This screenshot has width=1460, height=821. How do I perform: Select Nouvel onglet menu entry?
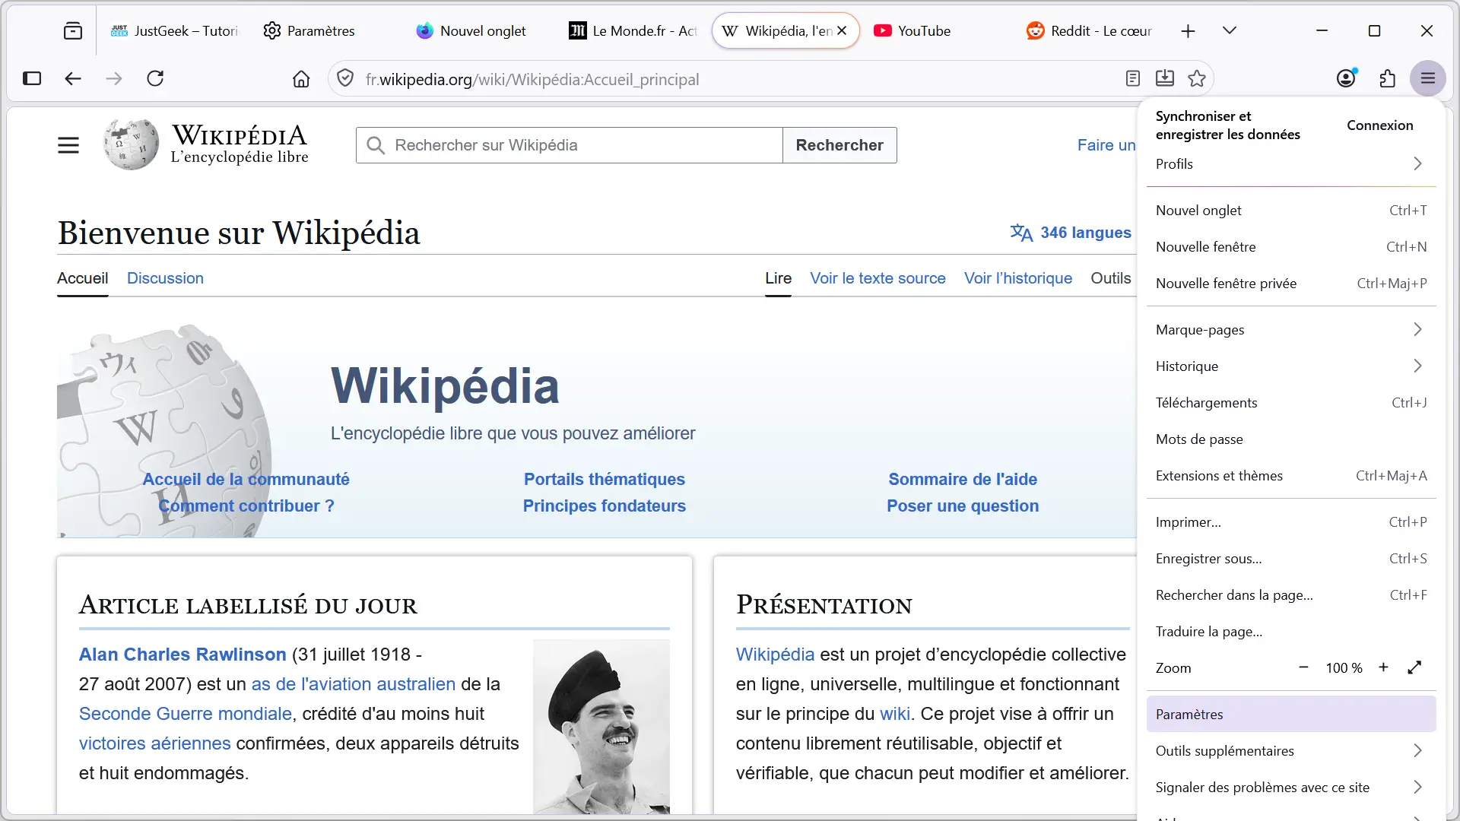(1290, 211)
